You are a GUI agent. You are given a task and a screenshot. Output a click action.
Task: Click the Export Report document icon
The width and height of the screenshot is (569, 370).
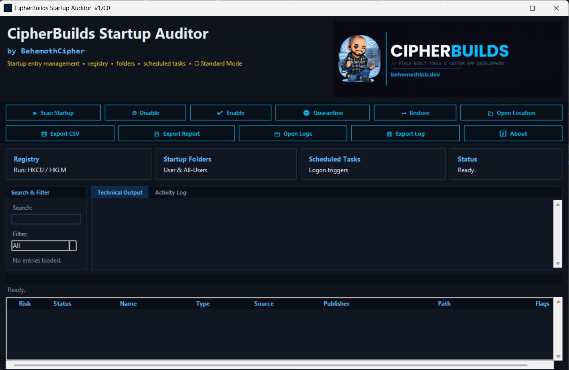[157, 134]
